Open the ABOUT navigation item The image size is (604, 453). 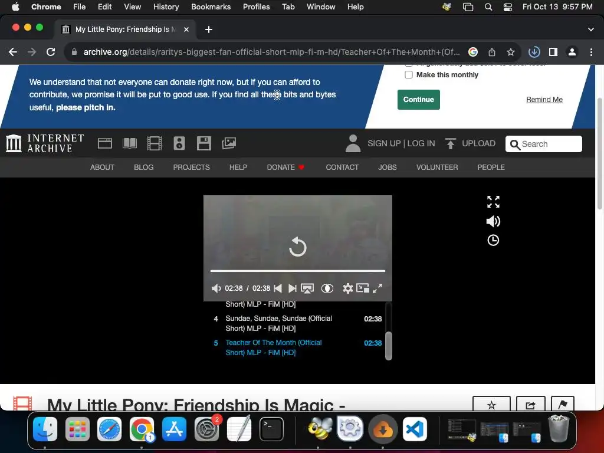click(102, 167)
